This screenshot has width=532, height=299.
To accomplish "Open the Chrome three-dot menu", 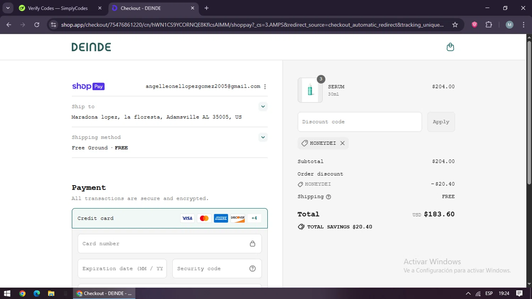I will click(x=523, y=25).
